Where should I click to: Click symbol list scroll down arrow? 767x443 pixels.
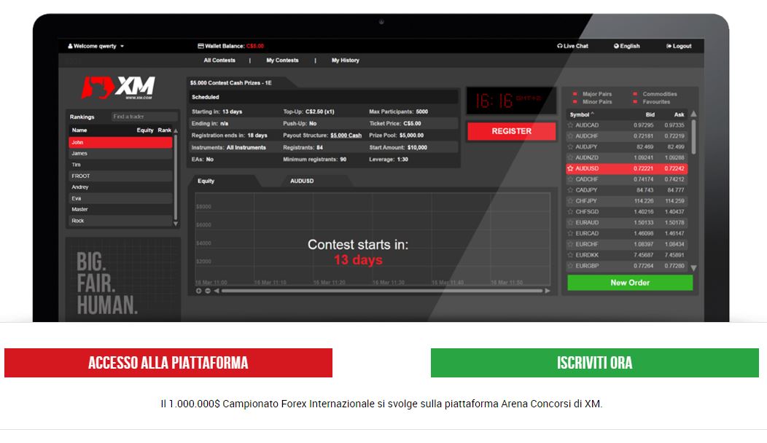click(693, 268)
